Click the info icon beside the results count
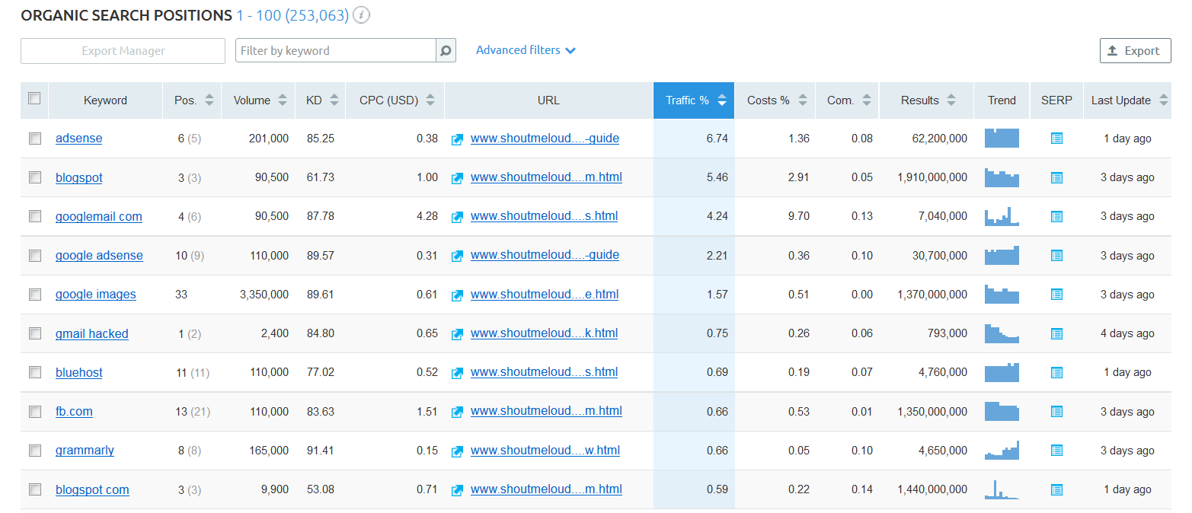The height and width of the screenshot is (513, 1192). [362, 15]
